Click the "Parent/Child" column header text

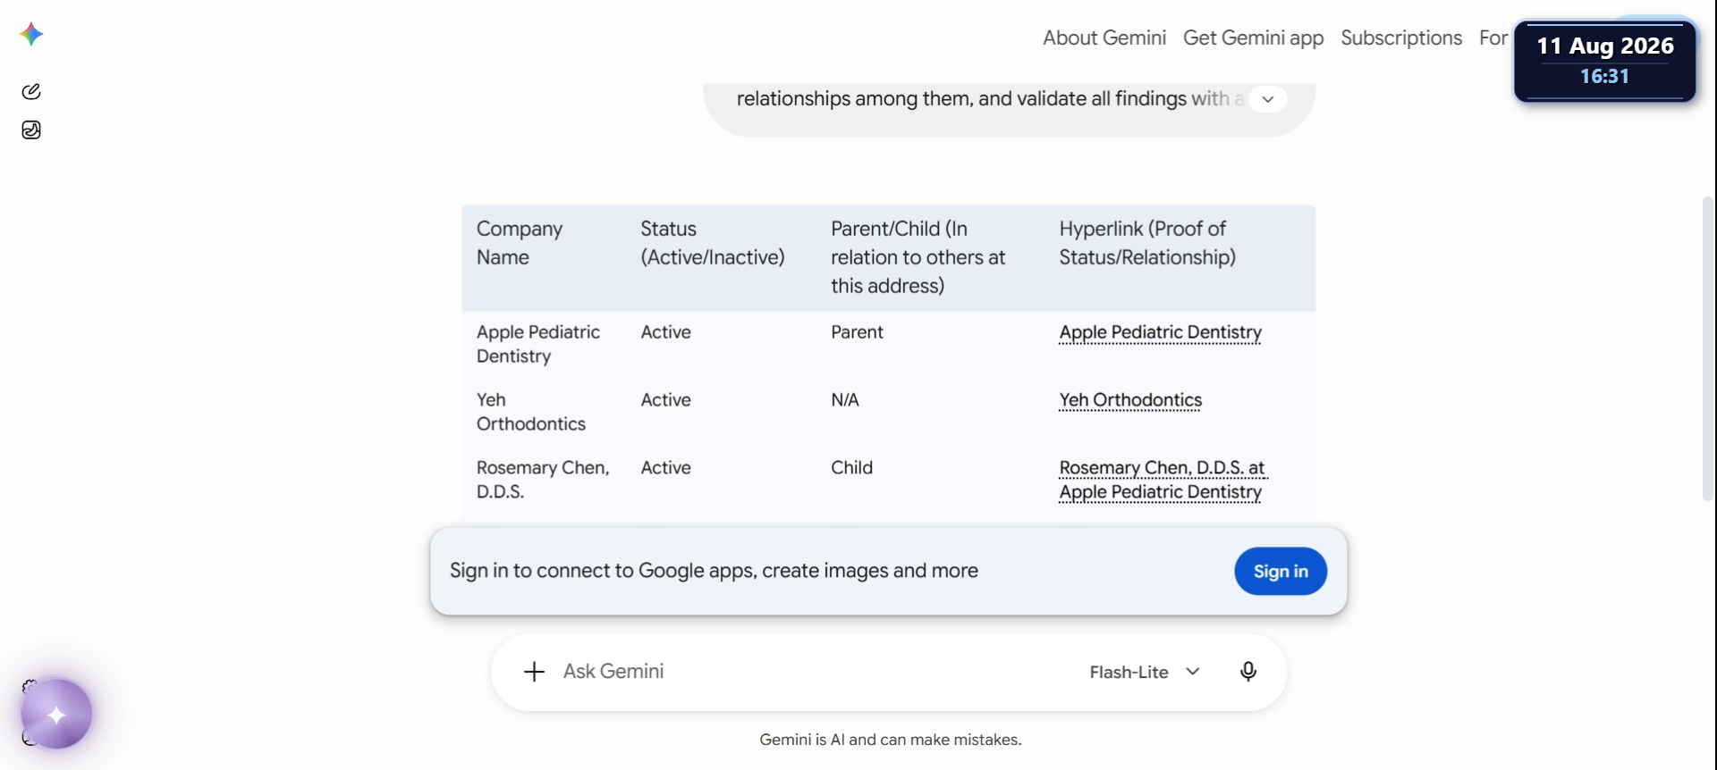(x=918, y=257)
